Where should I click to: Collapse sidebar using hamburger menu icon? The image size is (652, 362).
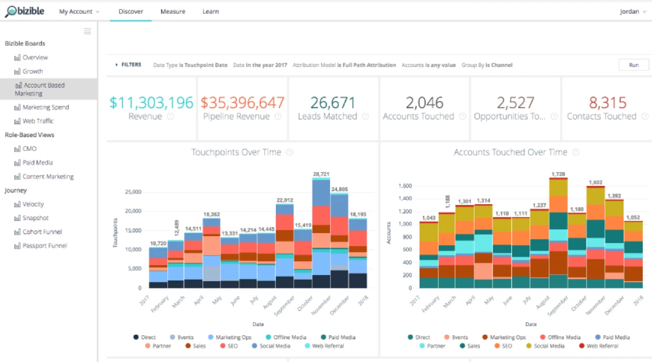coord(88,31)
